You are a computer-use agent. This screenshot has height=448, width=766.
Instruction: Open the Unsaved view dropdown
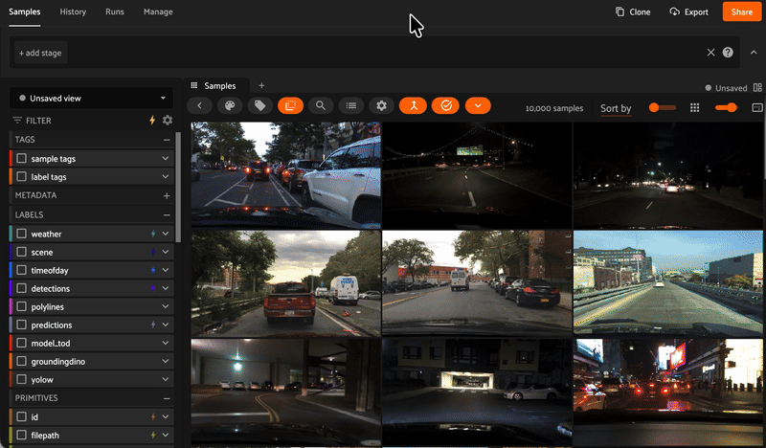tap(91, 98)
